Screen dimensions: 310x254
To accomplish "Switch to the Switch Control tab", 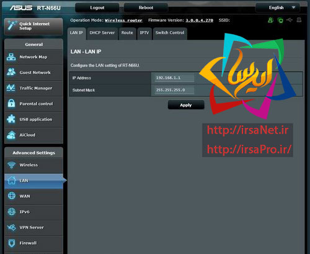I will click(170, 33).
